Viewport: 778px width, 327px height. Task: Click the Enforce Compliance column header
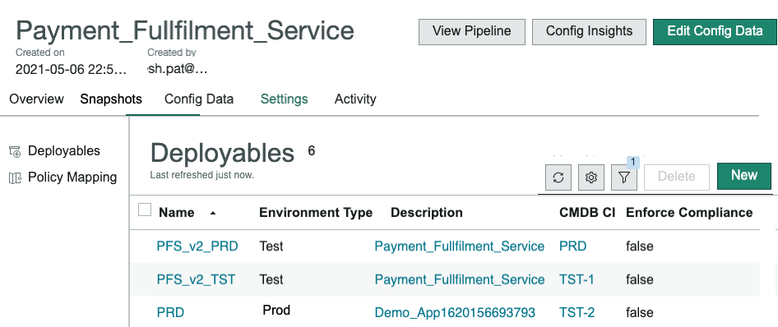[x=689, y=213]
